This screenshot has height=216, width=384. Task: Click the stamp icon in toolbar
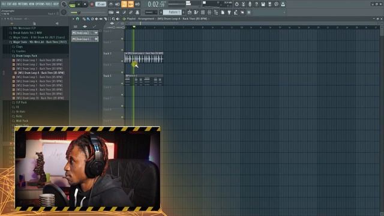tap(137, 12)
